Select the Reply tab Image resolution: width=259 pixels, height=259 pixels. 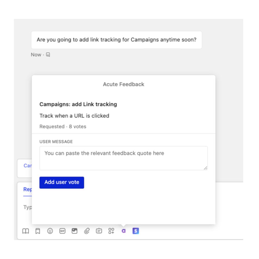[x=27, y=189]
